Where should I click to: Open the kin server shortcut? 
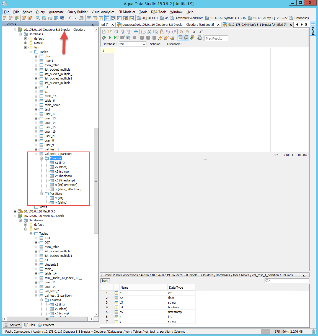[164, 18]
